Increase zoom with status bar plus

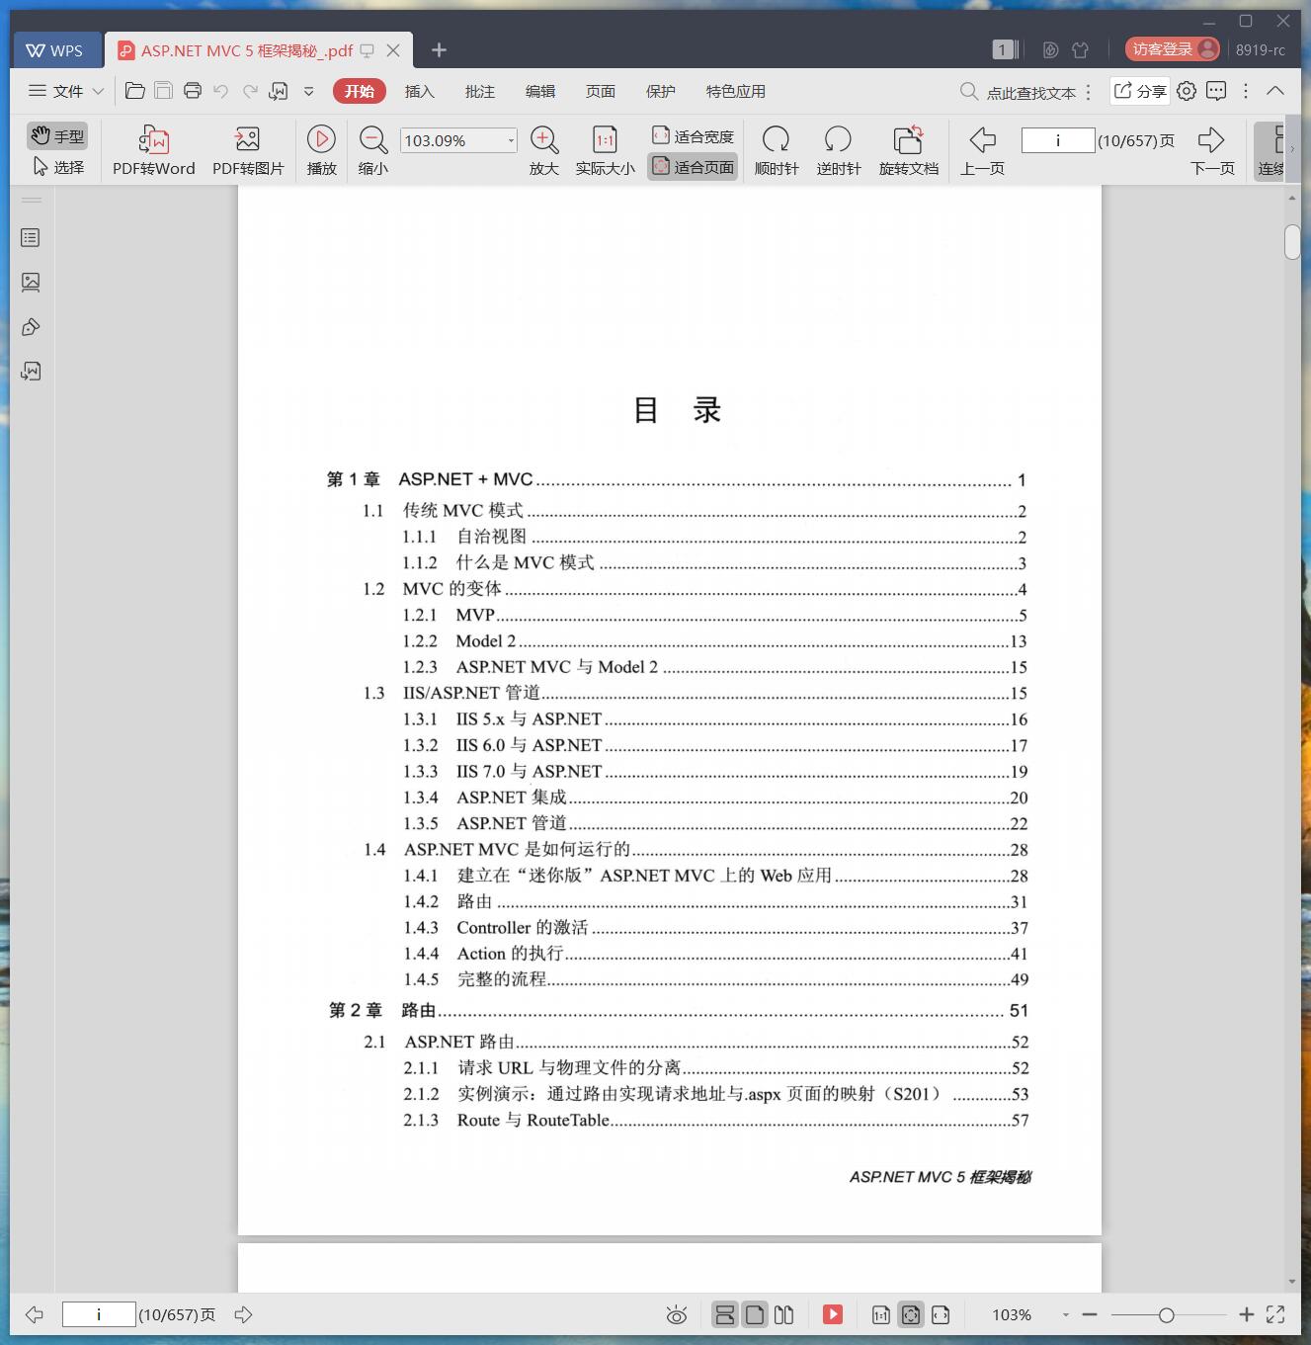coord(1247,1314)
